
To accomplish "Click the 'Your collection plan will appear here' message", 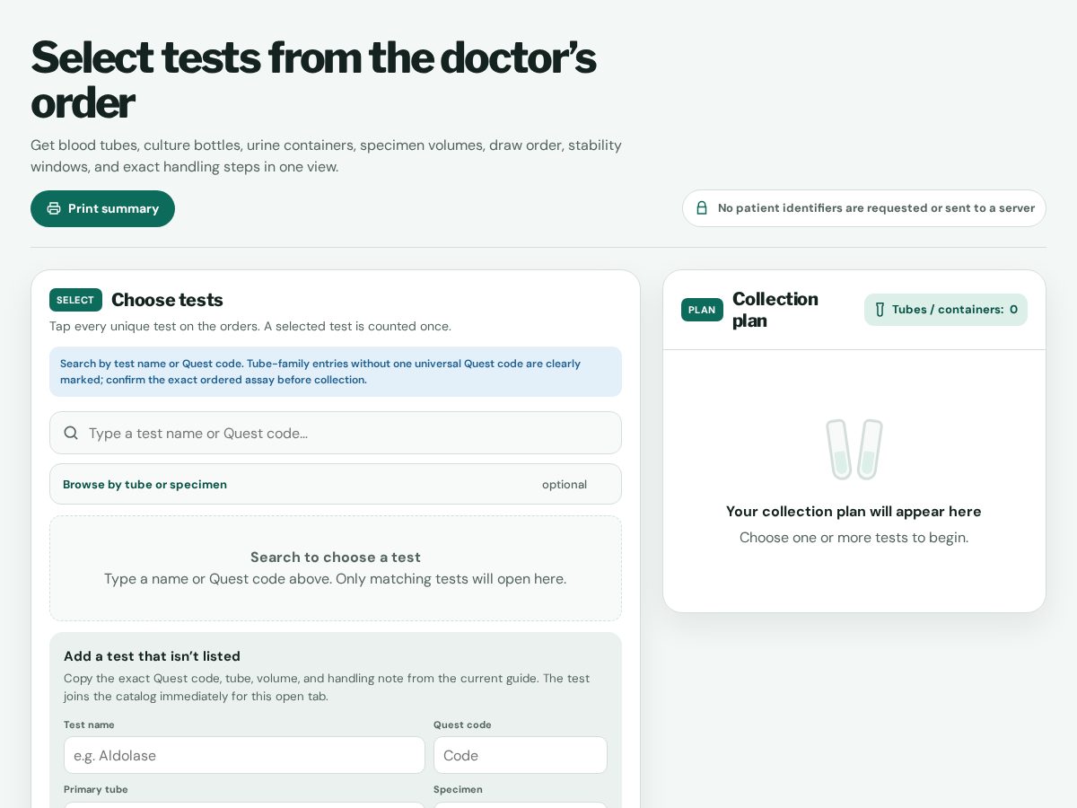I will [854, 512].
